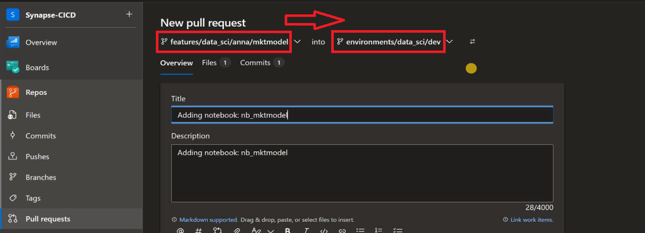Click the Repos icon in the sidebar
The image size is (645, 233).
(12, 92)
